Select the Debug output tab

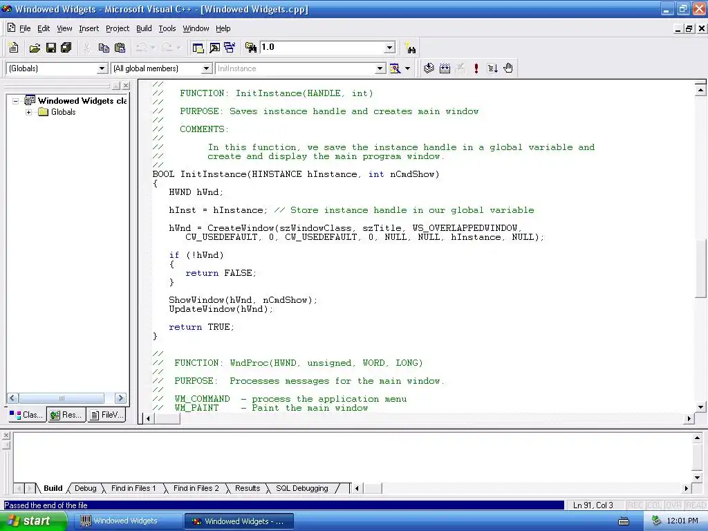pyautogui.click(x=85, y=488)
